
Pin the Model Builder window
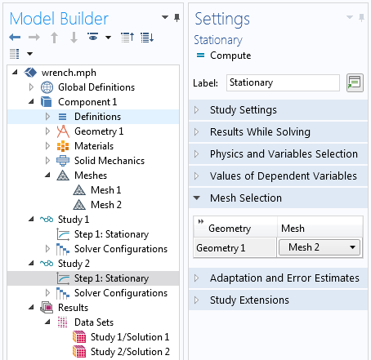point(177,18)
